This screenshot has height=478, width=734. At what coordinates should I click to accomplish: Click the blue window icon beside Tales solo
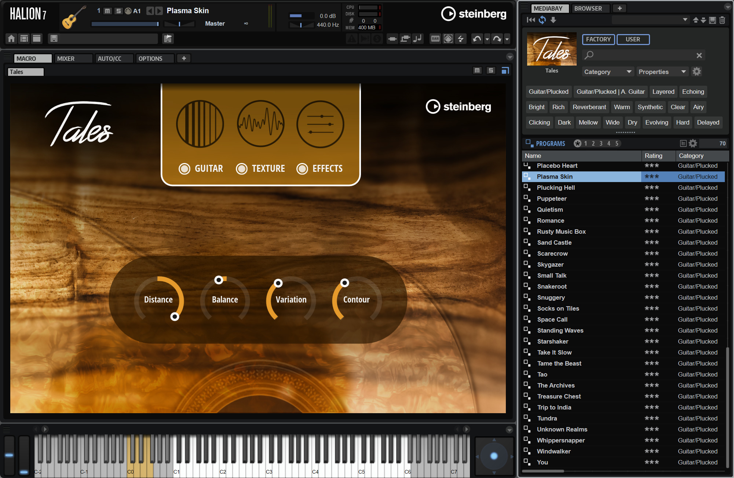(x=505, y=70)
